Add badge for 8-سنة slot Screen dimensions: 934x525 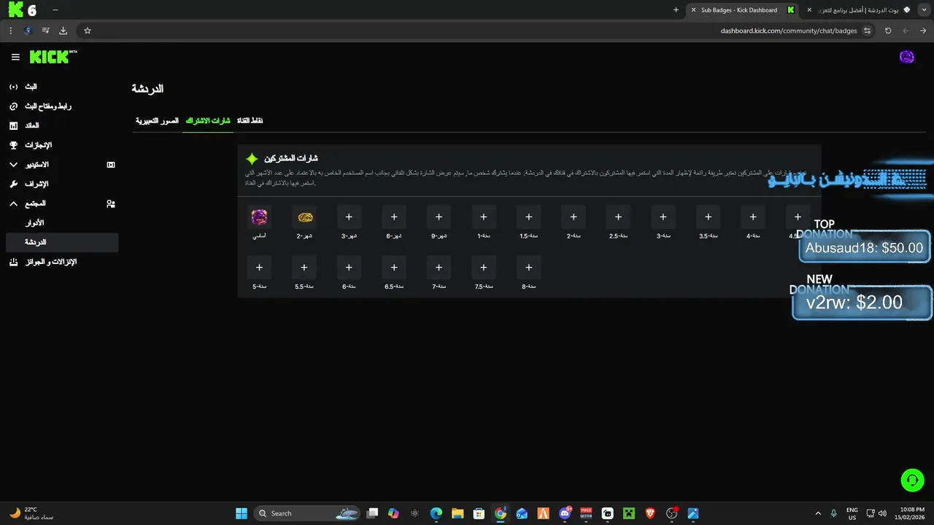[x=528, y=268]
